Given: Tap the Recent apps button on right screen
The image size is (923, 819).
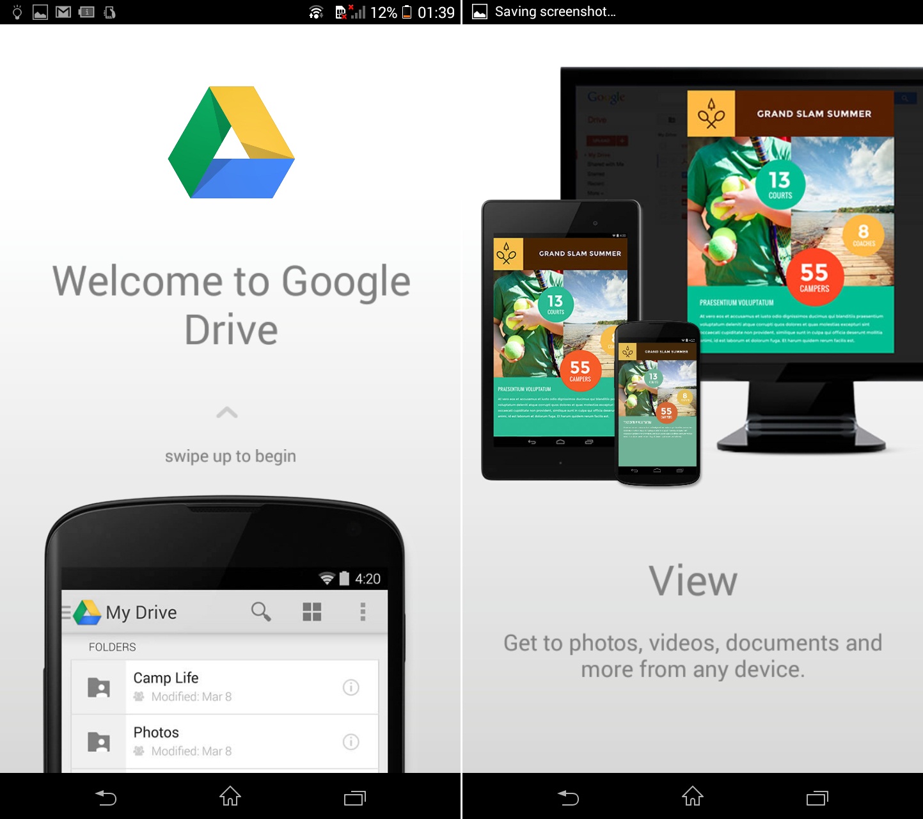Looking at the screenshot, I should point(817,797).
